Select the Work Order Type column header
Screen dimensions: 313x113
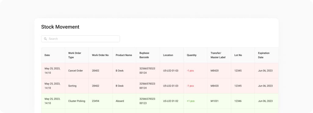[x=75, y=55]
